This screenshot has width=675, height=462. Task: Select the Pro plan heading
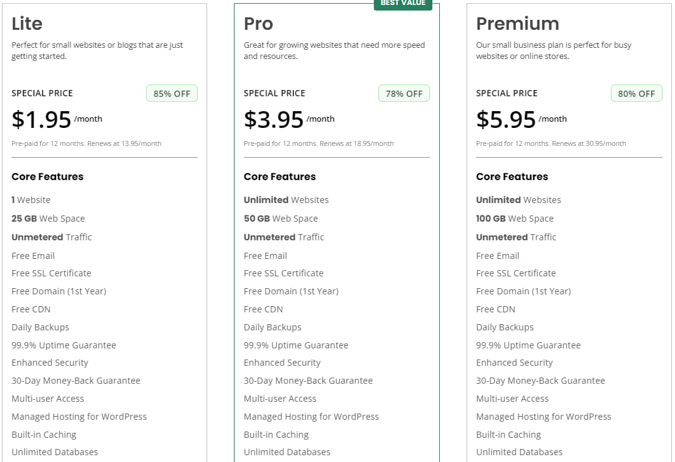pos(258,24)
